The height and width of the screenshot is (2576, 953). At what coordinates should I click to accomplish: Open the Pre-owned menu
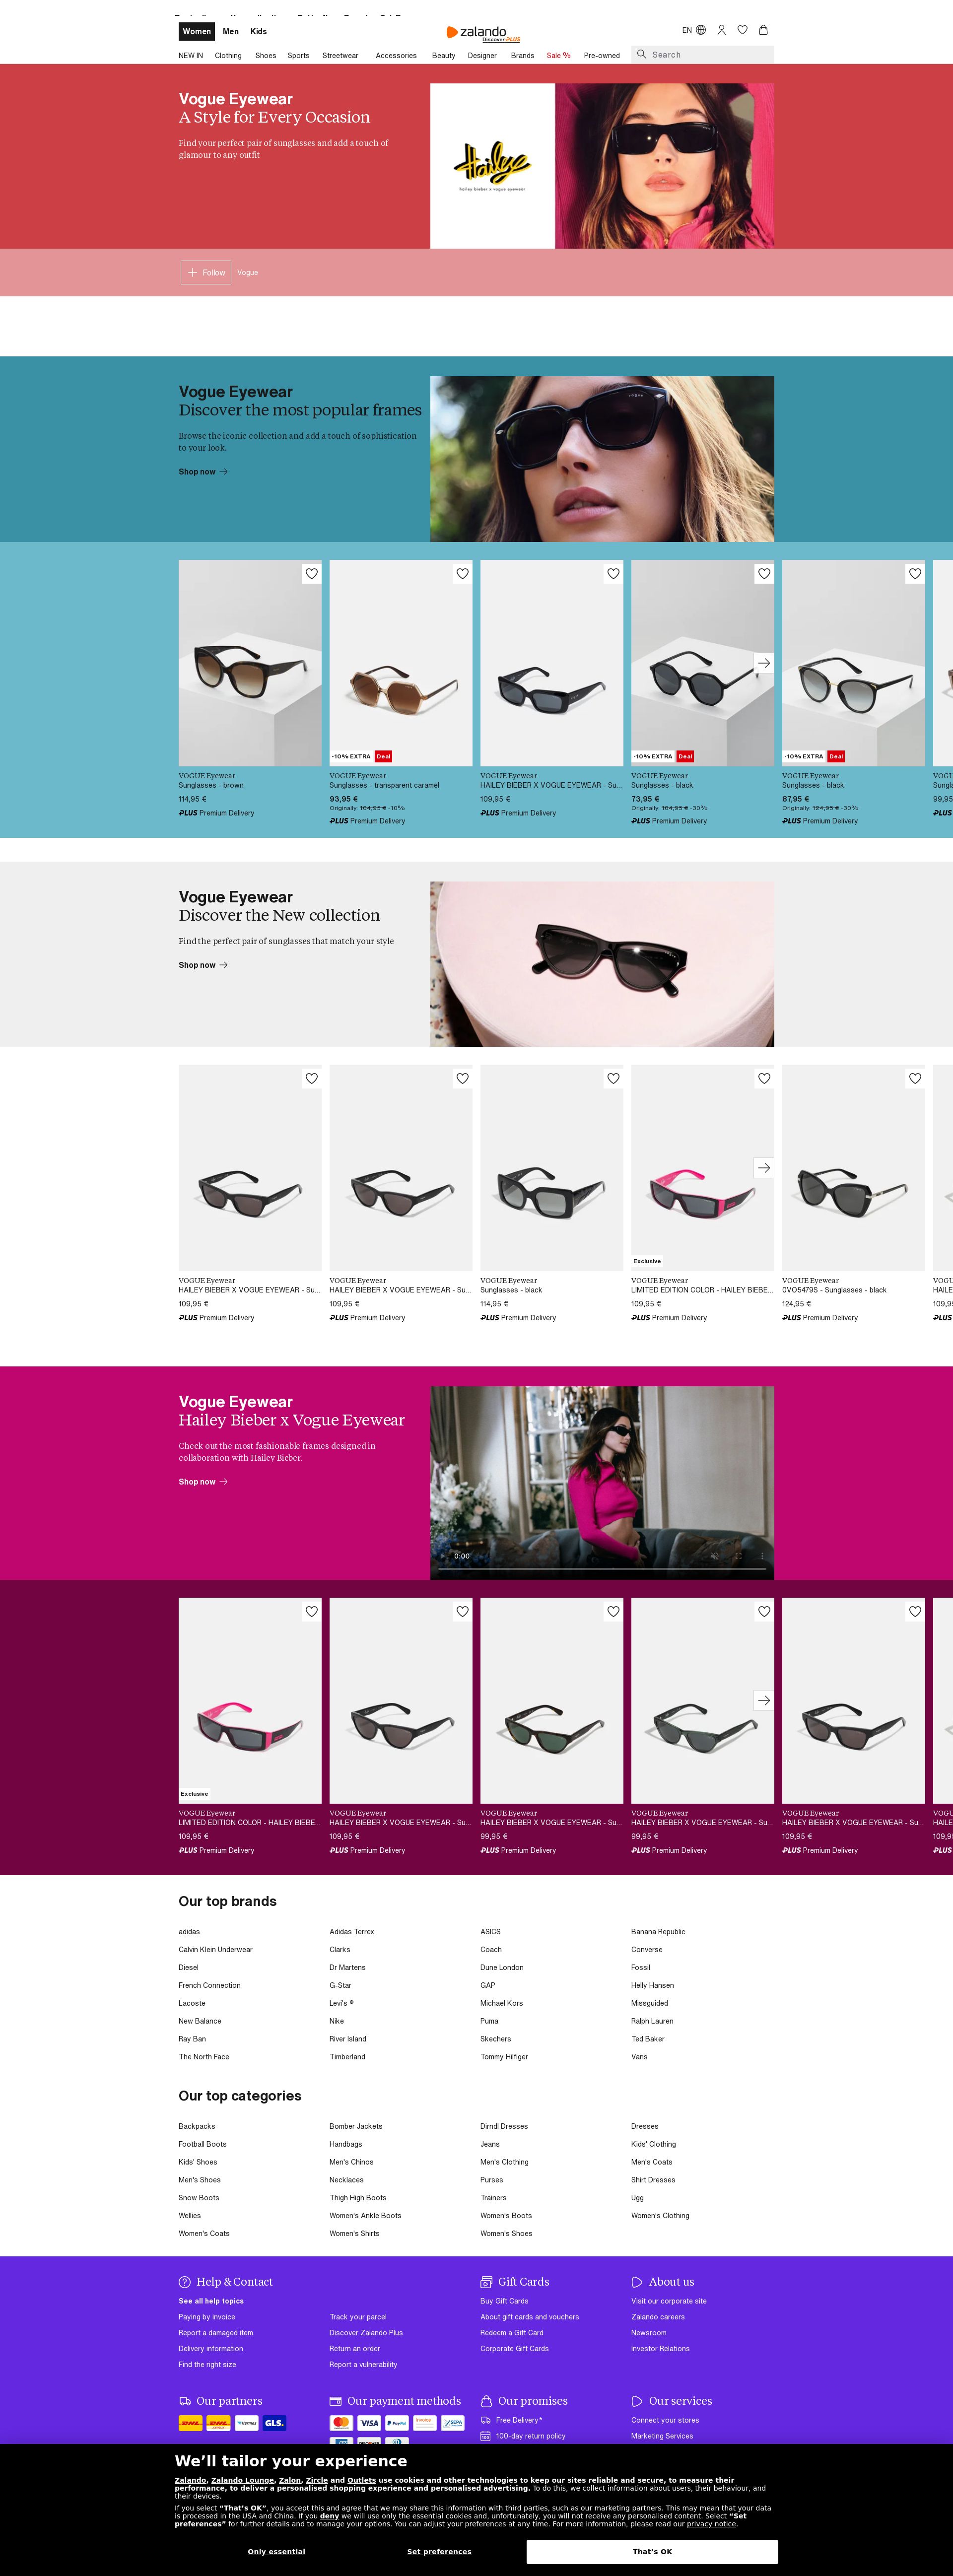(x=602, y=56)
